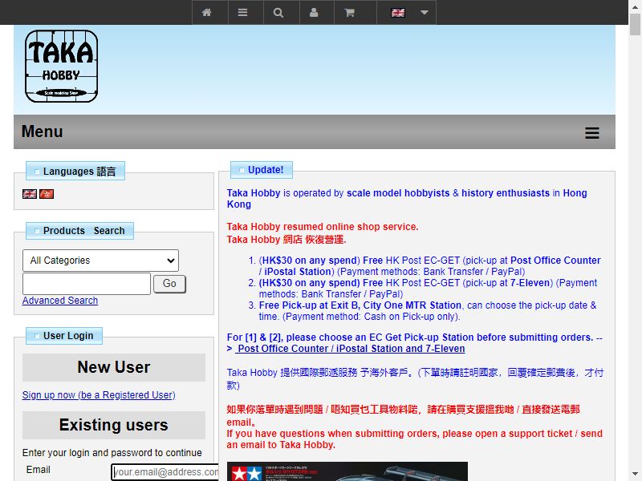
Task: Expand language dropdown arrow in top bar
Action: point(425,13)
